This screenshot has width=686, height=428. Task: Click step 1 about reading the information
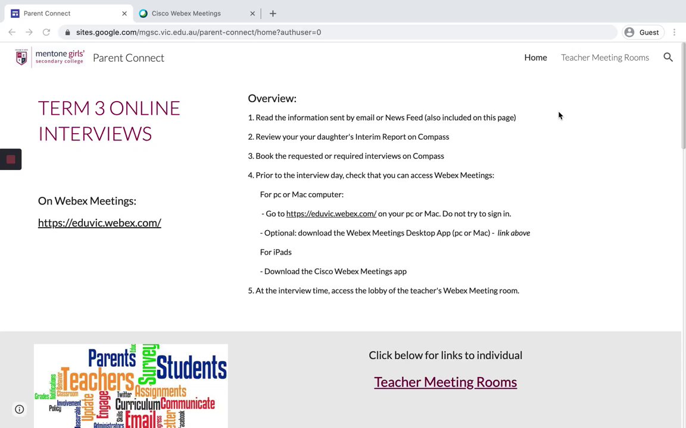click(382, 118)
